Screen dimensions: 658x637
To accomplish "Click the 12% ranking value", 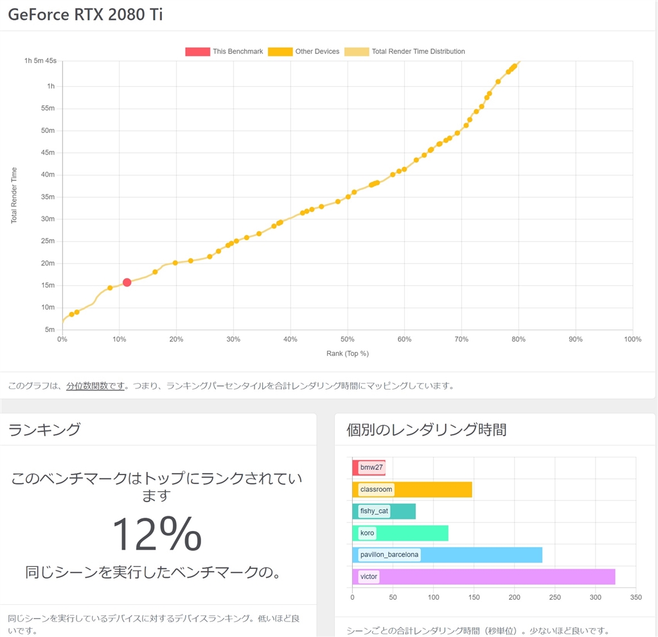I will [x=157, y=534].
